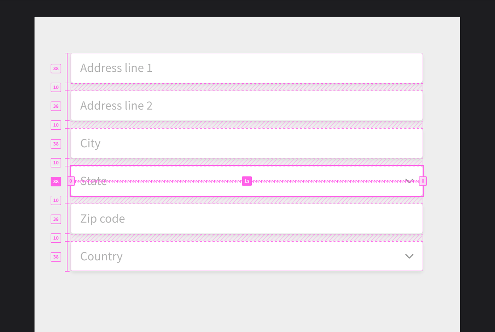Open the State dropdown chevron

coord(409,181)
